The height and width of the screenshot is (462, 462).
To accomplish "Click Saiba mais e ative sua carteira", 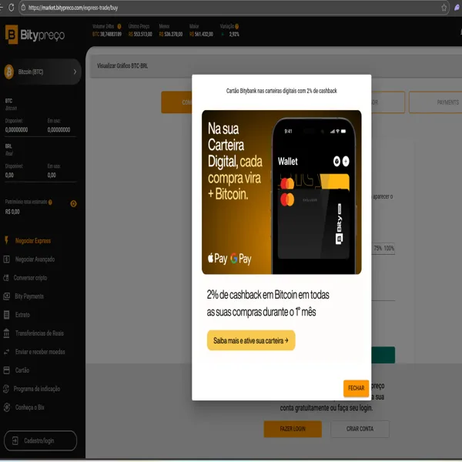I will point(251,340).
